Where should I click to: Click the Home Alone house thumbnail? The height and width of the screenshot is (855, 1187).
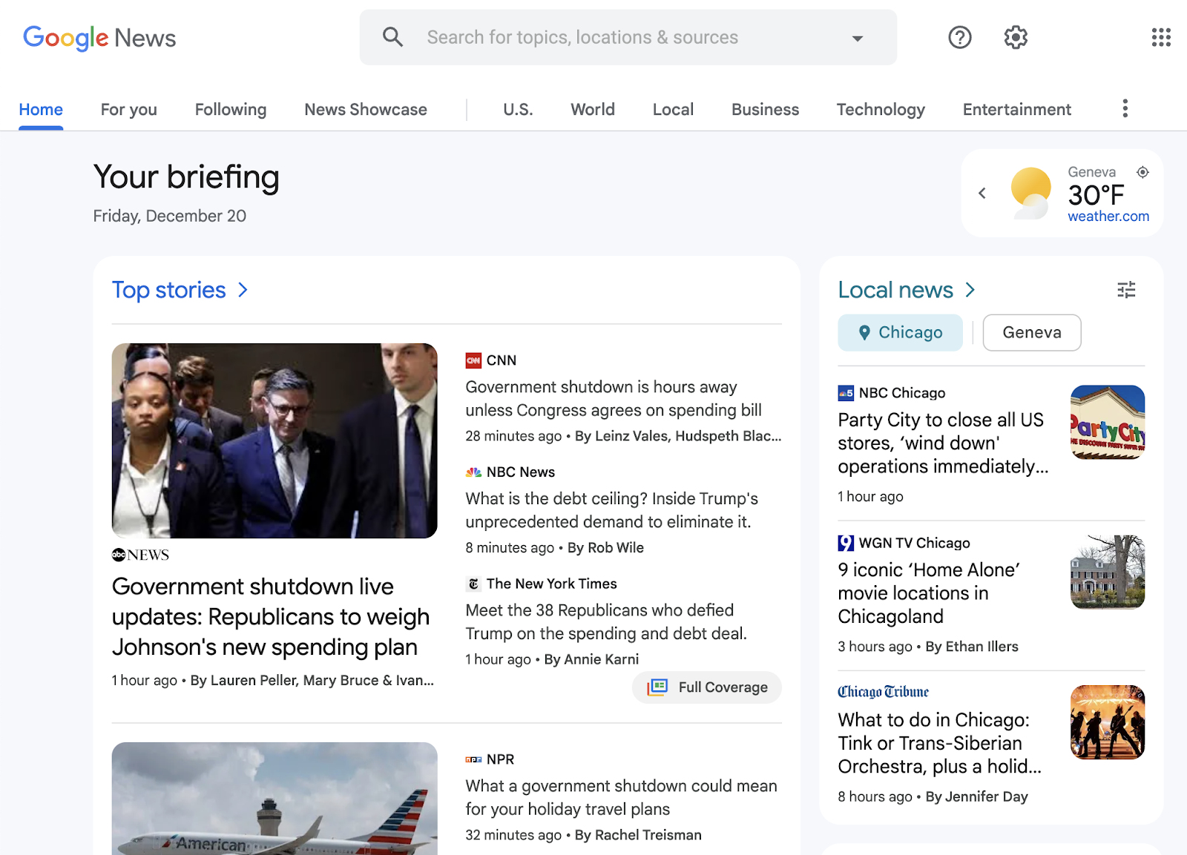1108,572
